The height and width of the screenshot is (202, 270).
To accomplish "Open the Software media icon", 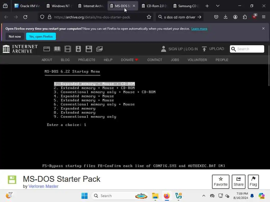I will tap(89, 49).
